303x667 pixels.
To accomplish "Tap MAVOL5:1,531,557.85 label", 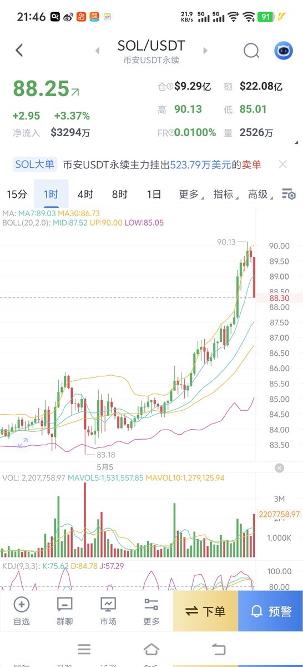I will pos(105,477).
